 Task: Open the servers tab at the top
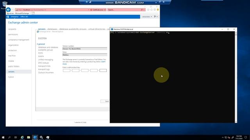[42, 29]
